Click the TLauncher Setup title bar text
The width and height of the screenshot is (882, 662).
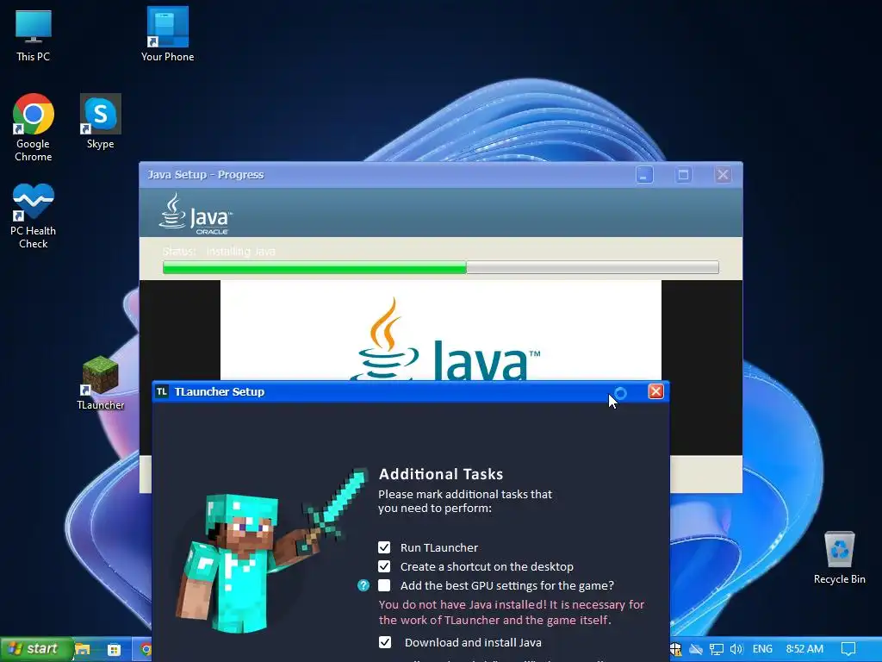pyautogui.click(x=220, y=392)
